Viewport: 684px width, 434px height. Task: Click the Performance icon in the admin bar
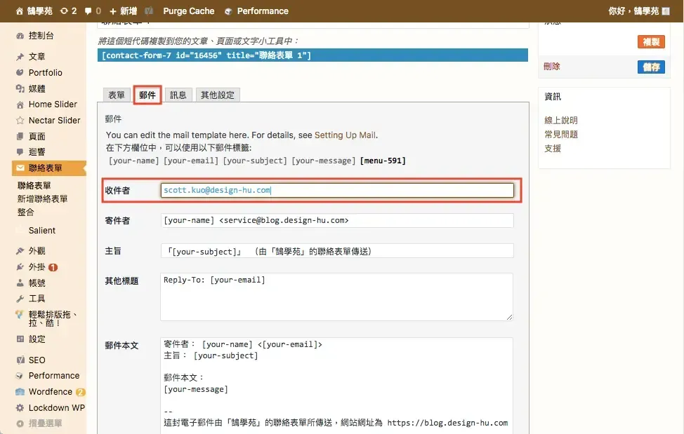click(x=228, y=11)
